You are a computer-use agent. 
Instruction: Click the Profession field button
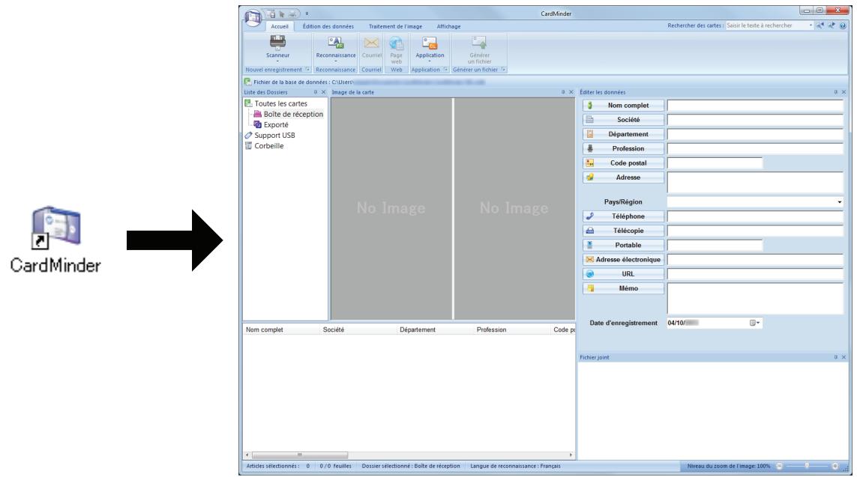(623, 148)
